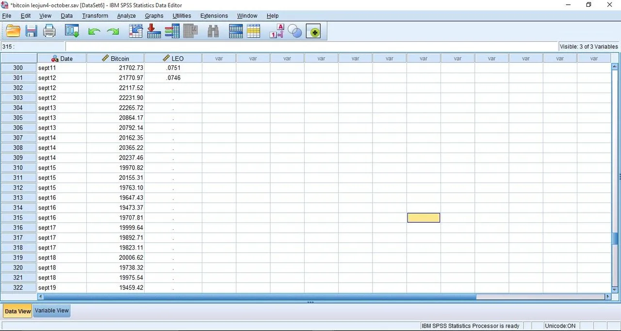Select the Date column header
This screenshot has width=621, height=331.
(62, 58)
